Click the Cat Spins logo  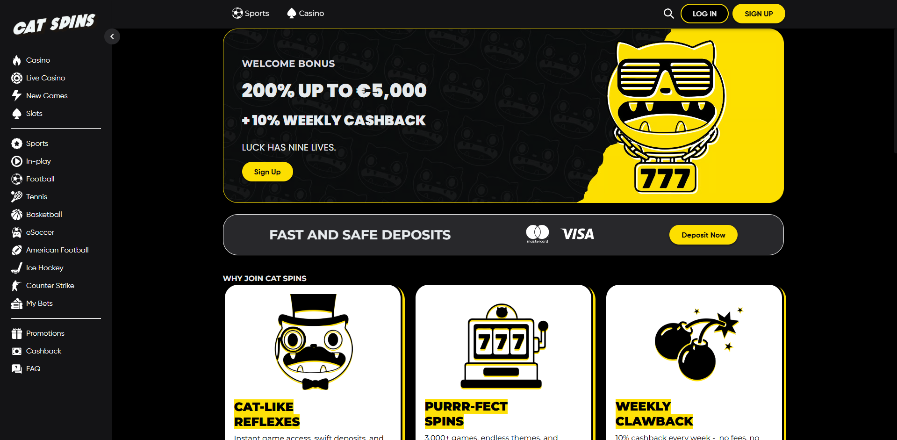(x=54, y=24)
